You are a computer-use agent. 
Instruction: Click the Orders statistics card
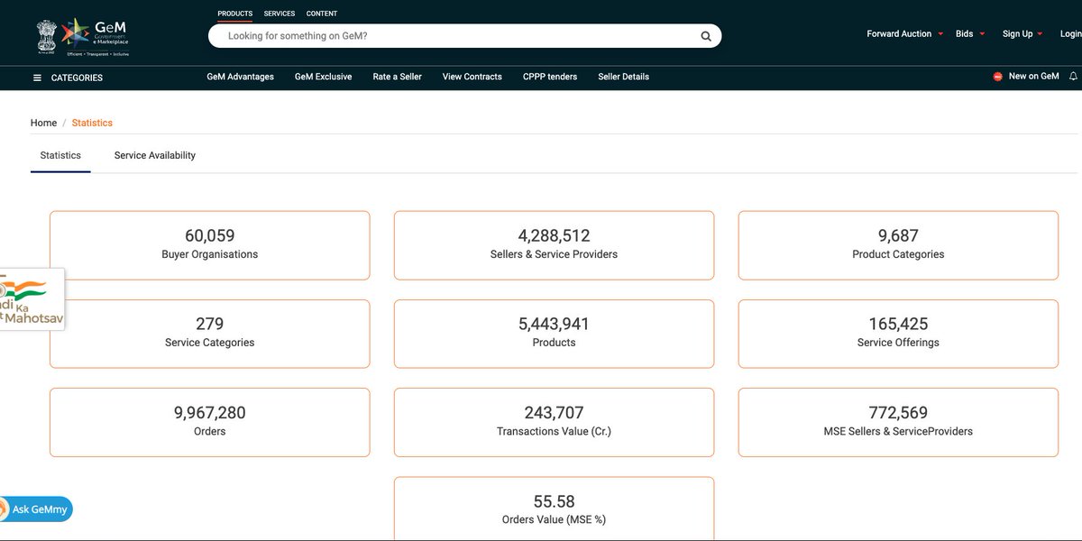[209, 422]
